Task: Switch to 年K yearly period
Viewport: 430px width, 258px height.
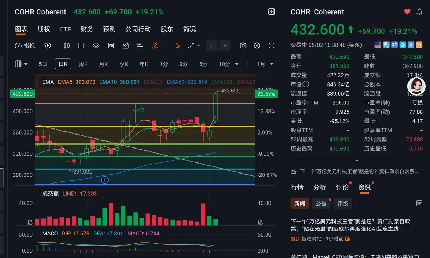Action: pyautogui.click(x=144, y=64)
